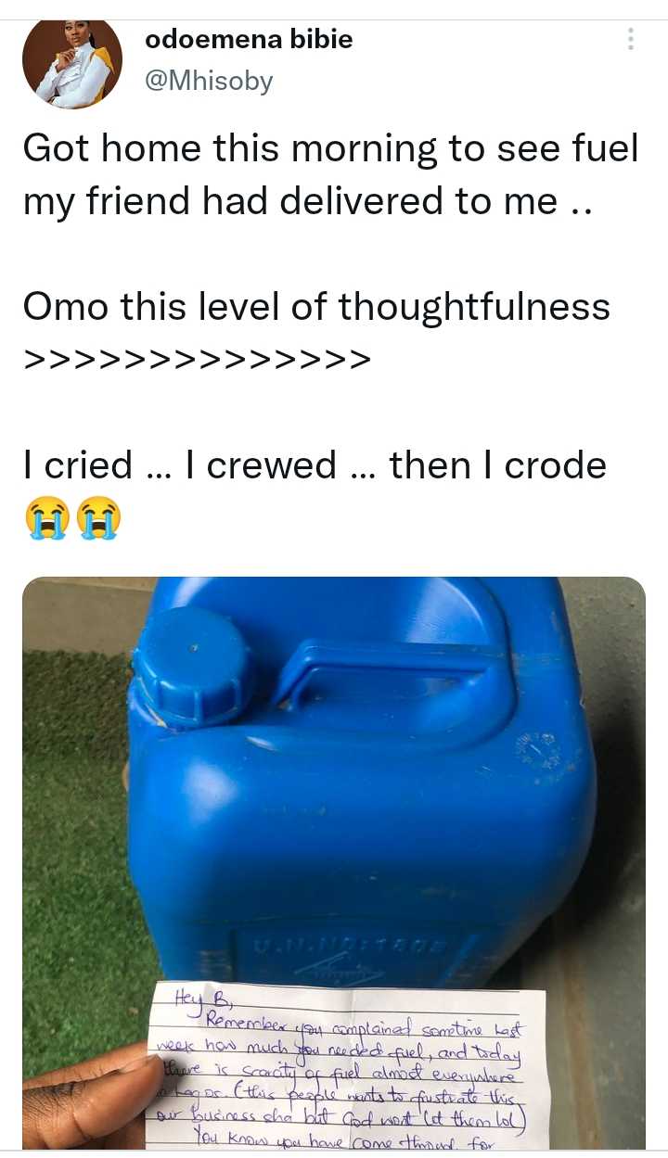Tap the handwritten note in the photo

[x=345, y=1068]
